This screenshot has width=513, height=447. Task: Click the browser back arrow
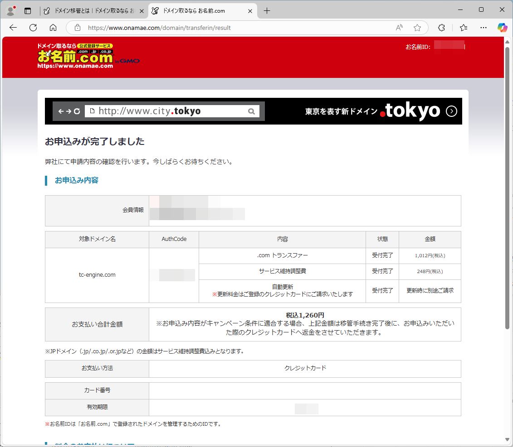(13, 28)
